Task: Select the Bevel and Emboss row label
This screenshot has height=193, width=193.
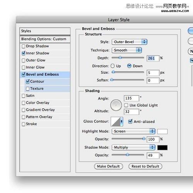Action: pyautogui.click(x=42, y=74)
